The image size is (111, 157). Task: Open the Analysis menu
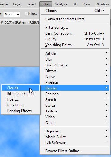[61, 4]
